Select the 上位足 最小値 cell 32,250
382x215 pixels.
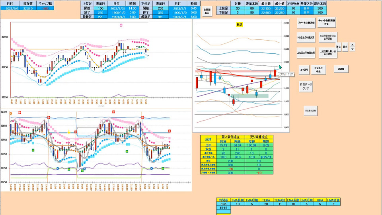click(280, 8)
